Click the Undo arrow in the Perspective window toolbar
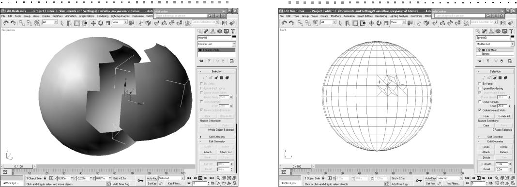 click(6, 23)
